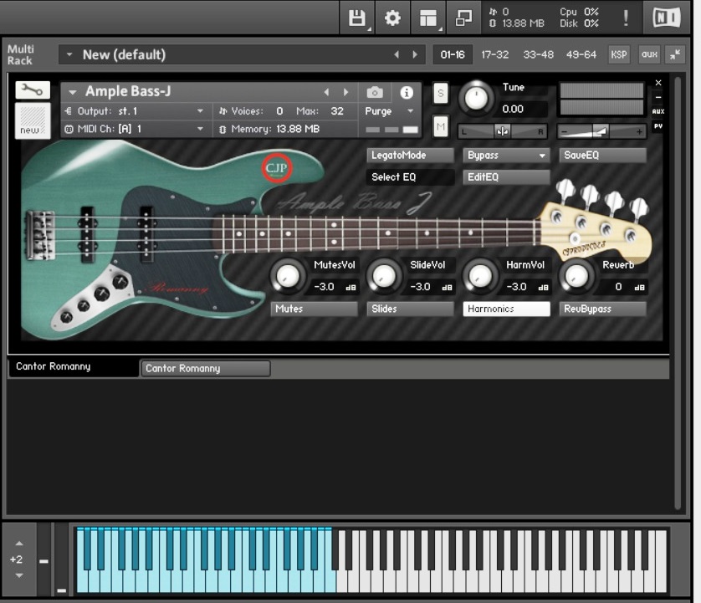Remove instrument with X button
This screenshot has height=603, width=701.
click(x=658, y=83)
